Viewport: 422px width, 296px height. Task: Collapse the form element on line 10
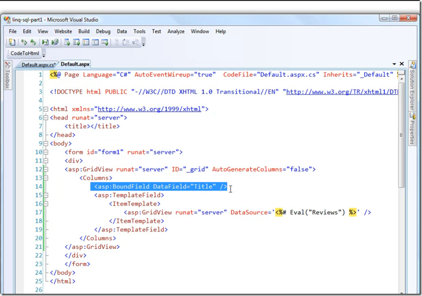(46, 152)
